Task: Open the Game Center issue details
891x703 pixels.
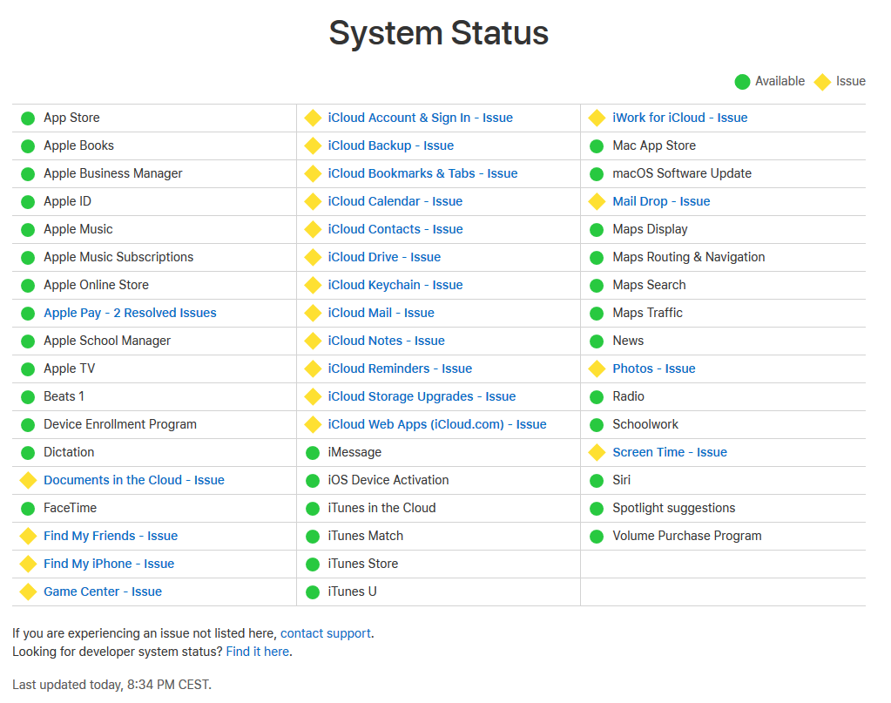Action: point(103,591)
